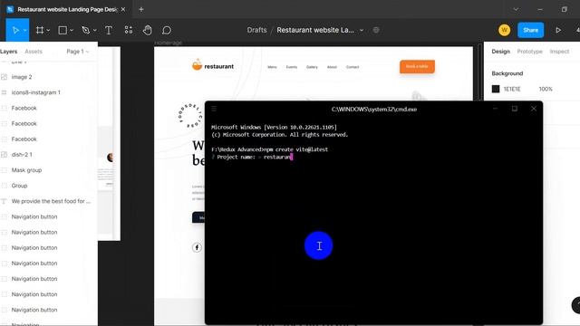580x326 pixels.
Task: Click the globe icon beside file name
Action: [x=376, y=30]
